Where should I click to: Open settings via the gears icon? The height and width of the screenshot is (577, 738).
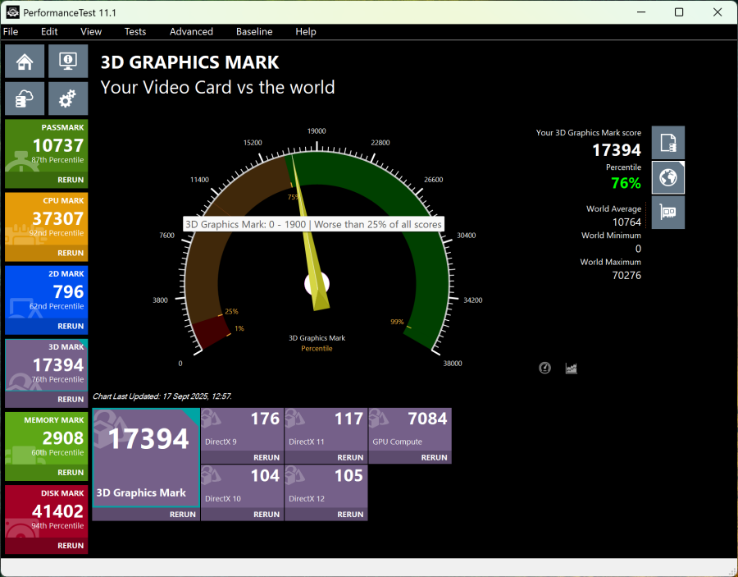pos(68,98)
